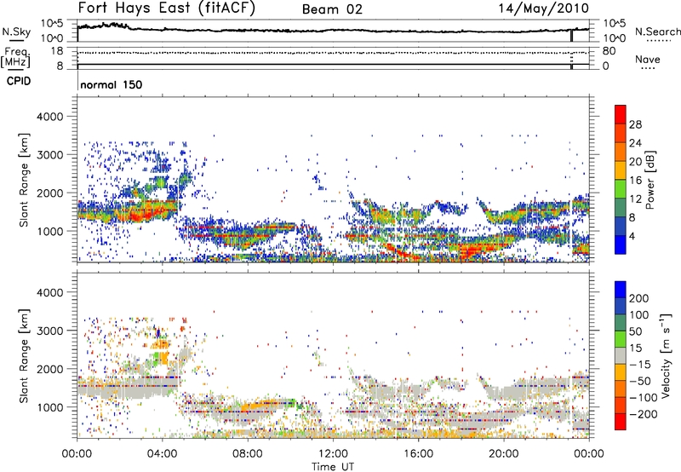
Task: Click the date '14/May/2010'
Action: pyautogui.click(x=543, y=9)
